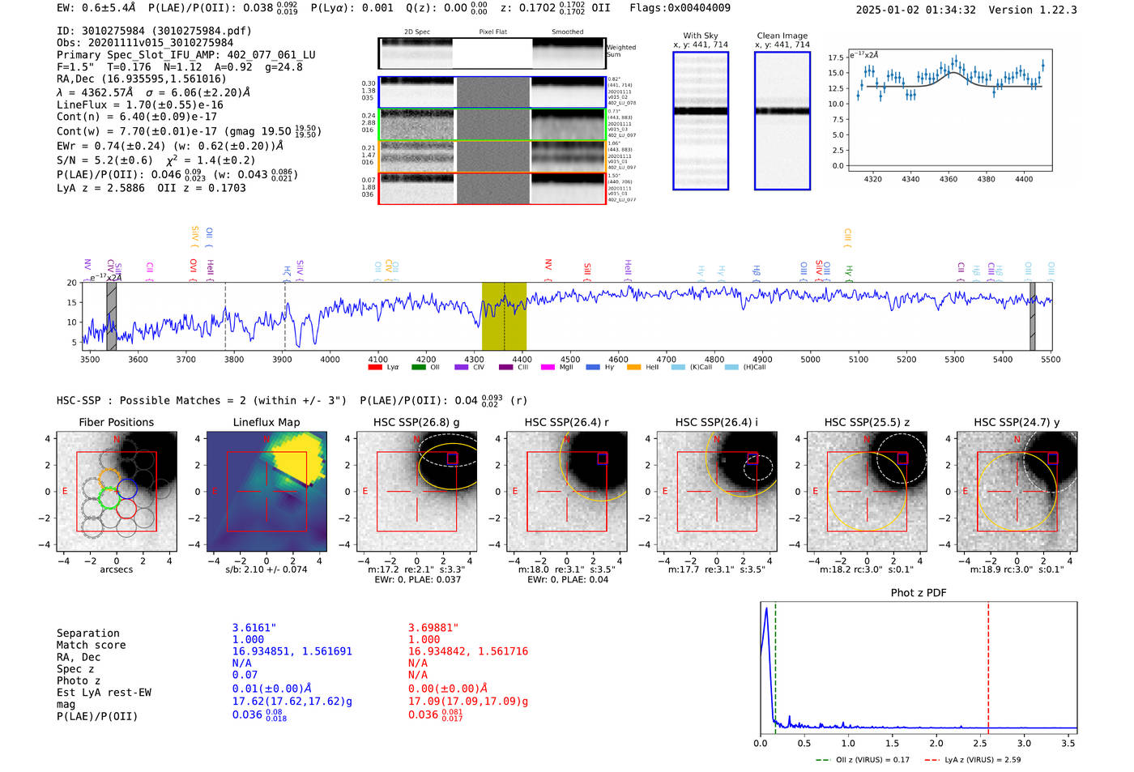
Task: Click the S/N = 5.2(±0.6) value
Action: tap(104, 160)
